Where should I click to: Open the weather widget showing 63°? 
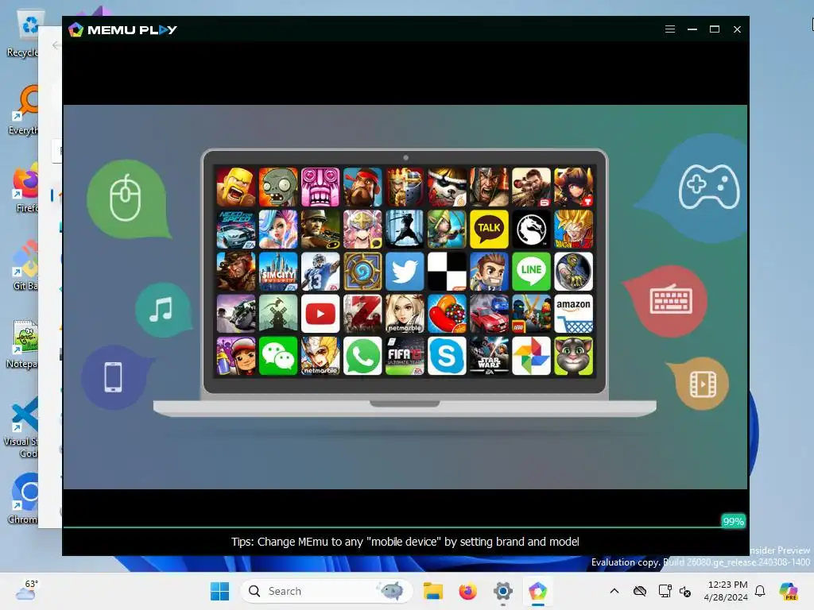pos(26,591)
